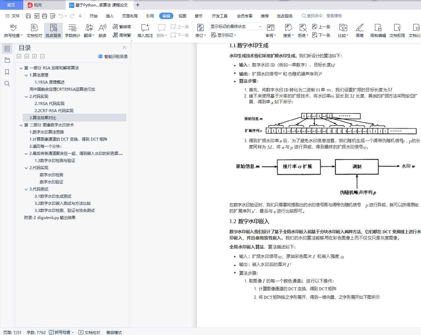421x335 pixels.
Task: Open 文档权限 document permissions
Action: [x=397, y=30]
